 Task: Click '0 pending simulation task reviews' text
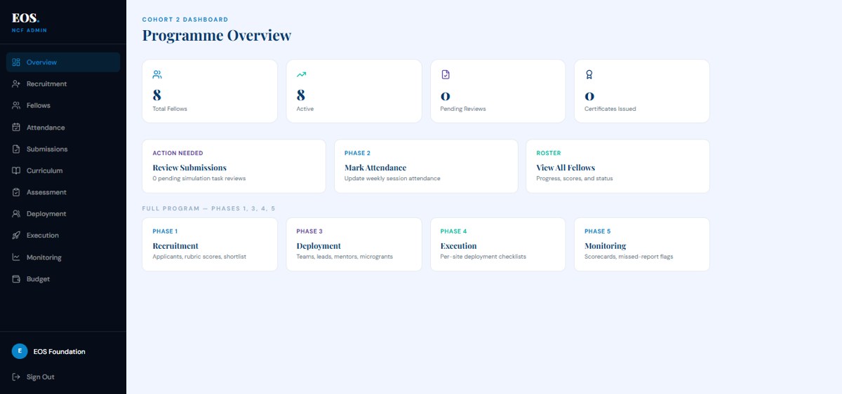(199, 179)
